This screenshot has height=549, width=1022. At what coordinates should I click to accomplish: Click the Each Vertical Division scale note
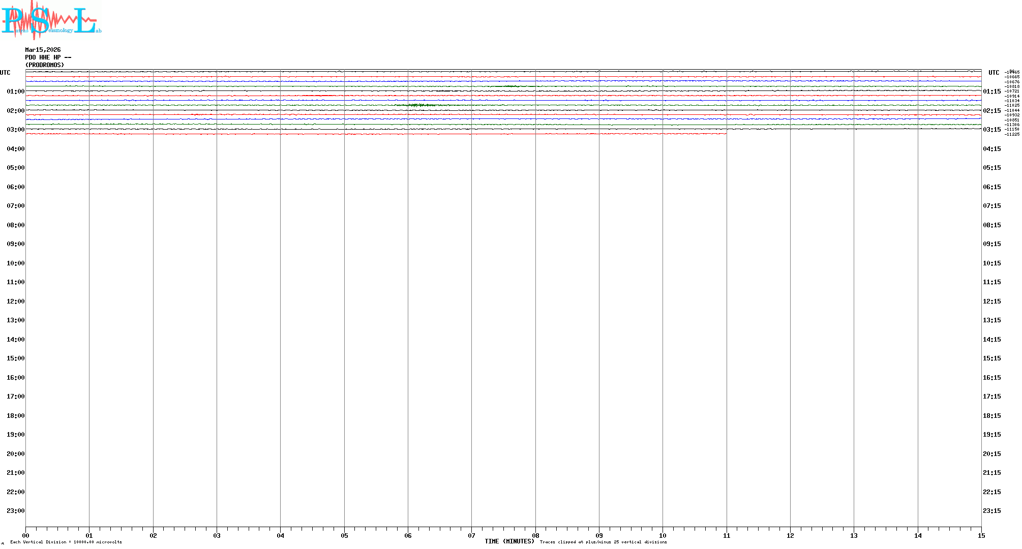click(66, 542)
